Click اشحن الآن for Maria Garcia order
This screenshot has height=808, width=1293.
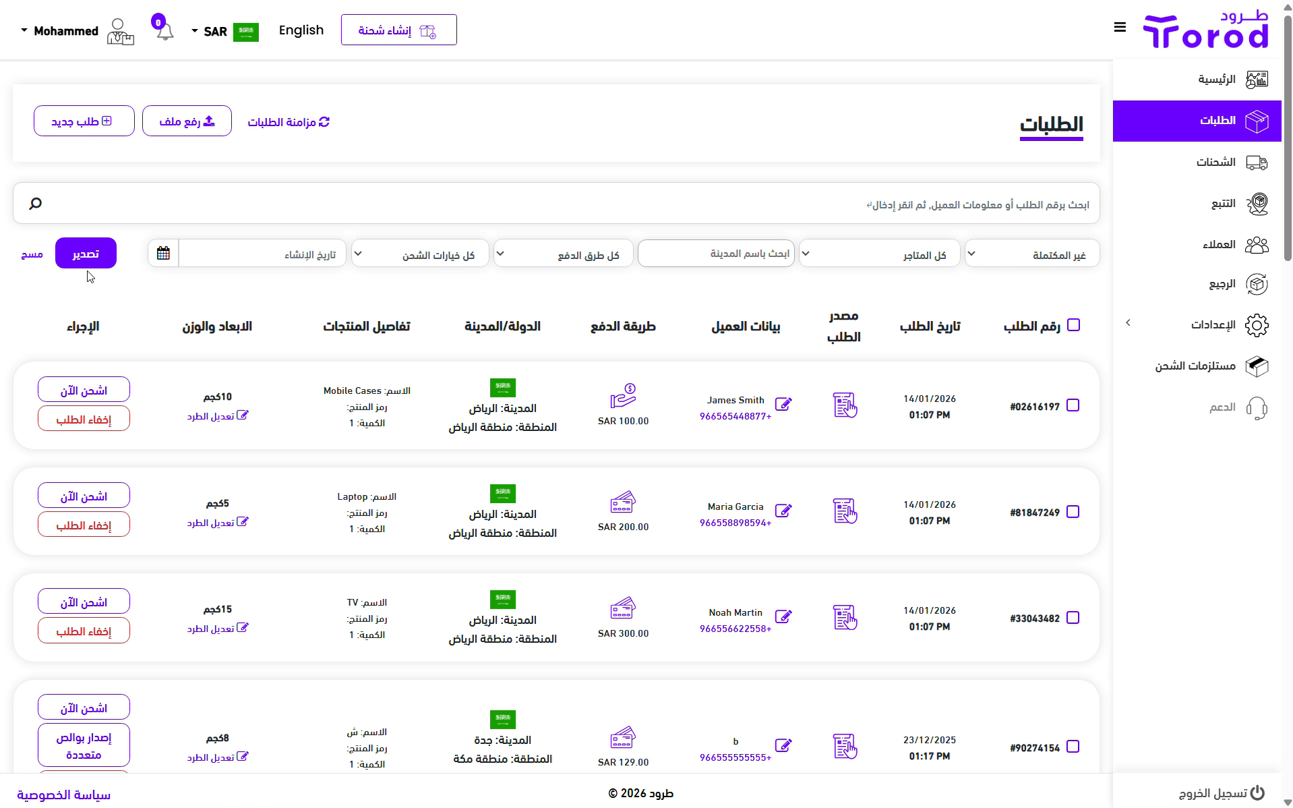84,496
